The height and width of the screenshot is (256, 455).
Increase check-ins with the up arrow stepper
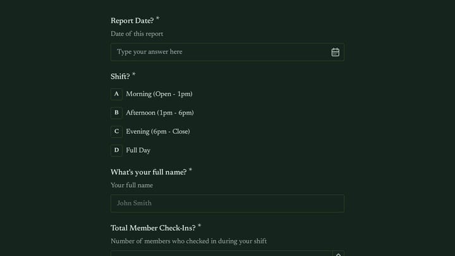[x=338, y=253]
